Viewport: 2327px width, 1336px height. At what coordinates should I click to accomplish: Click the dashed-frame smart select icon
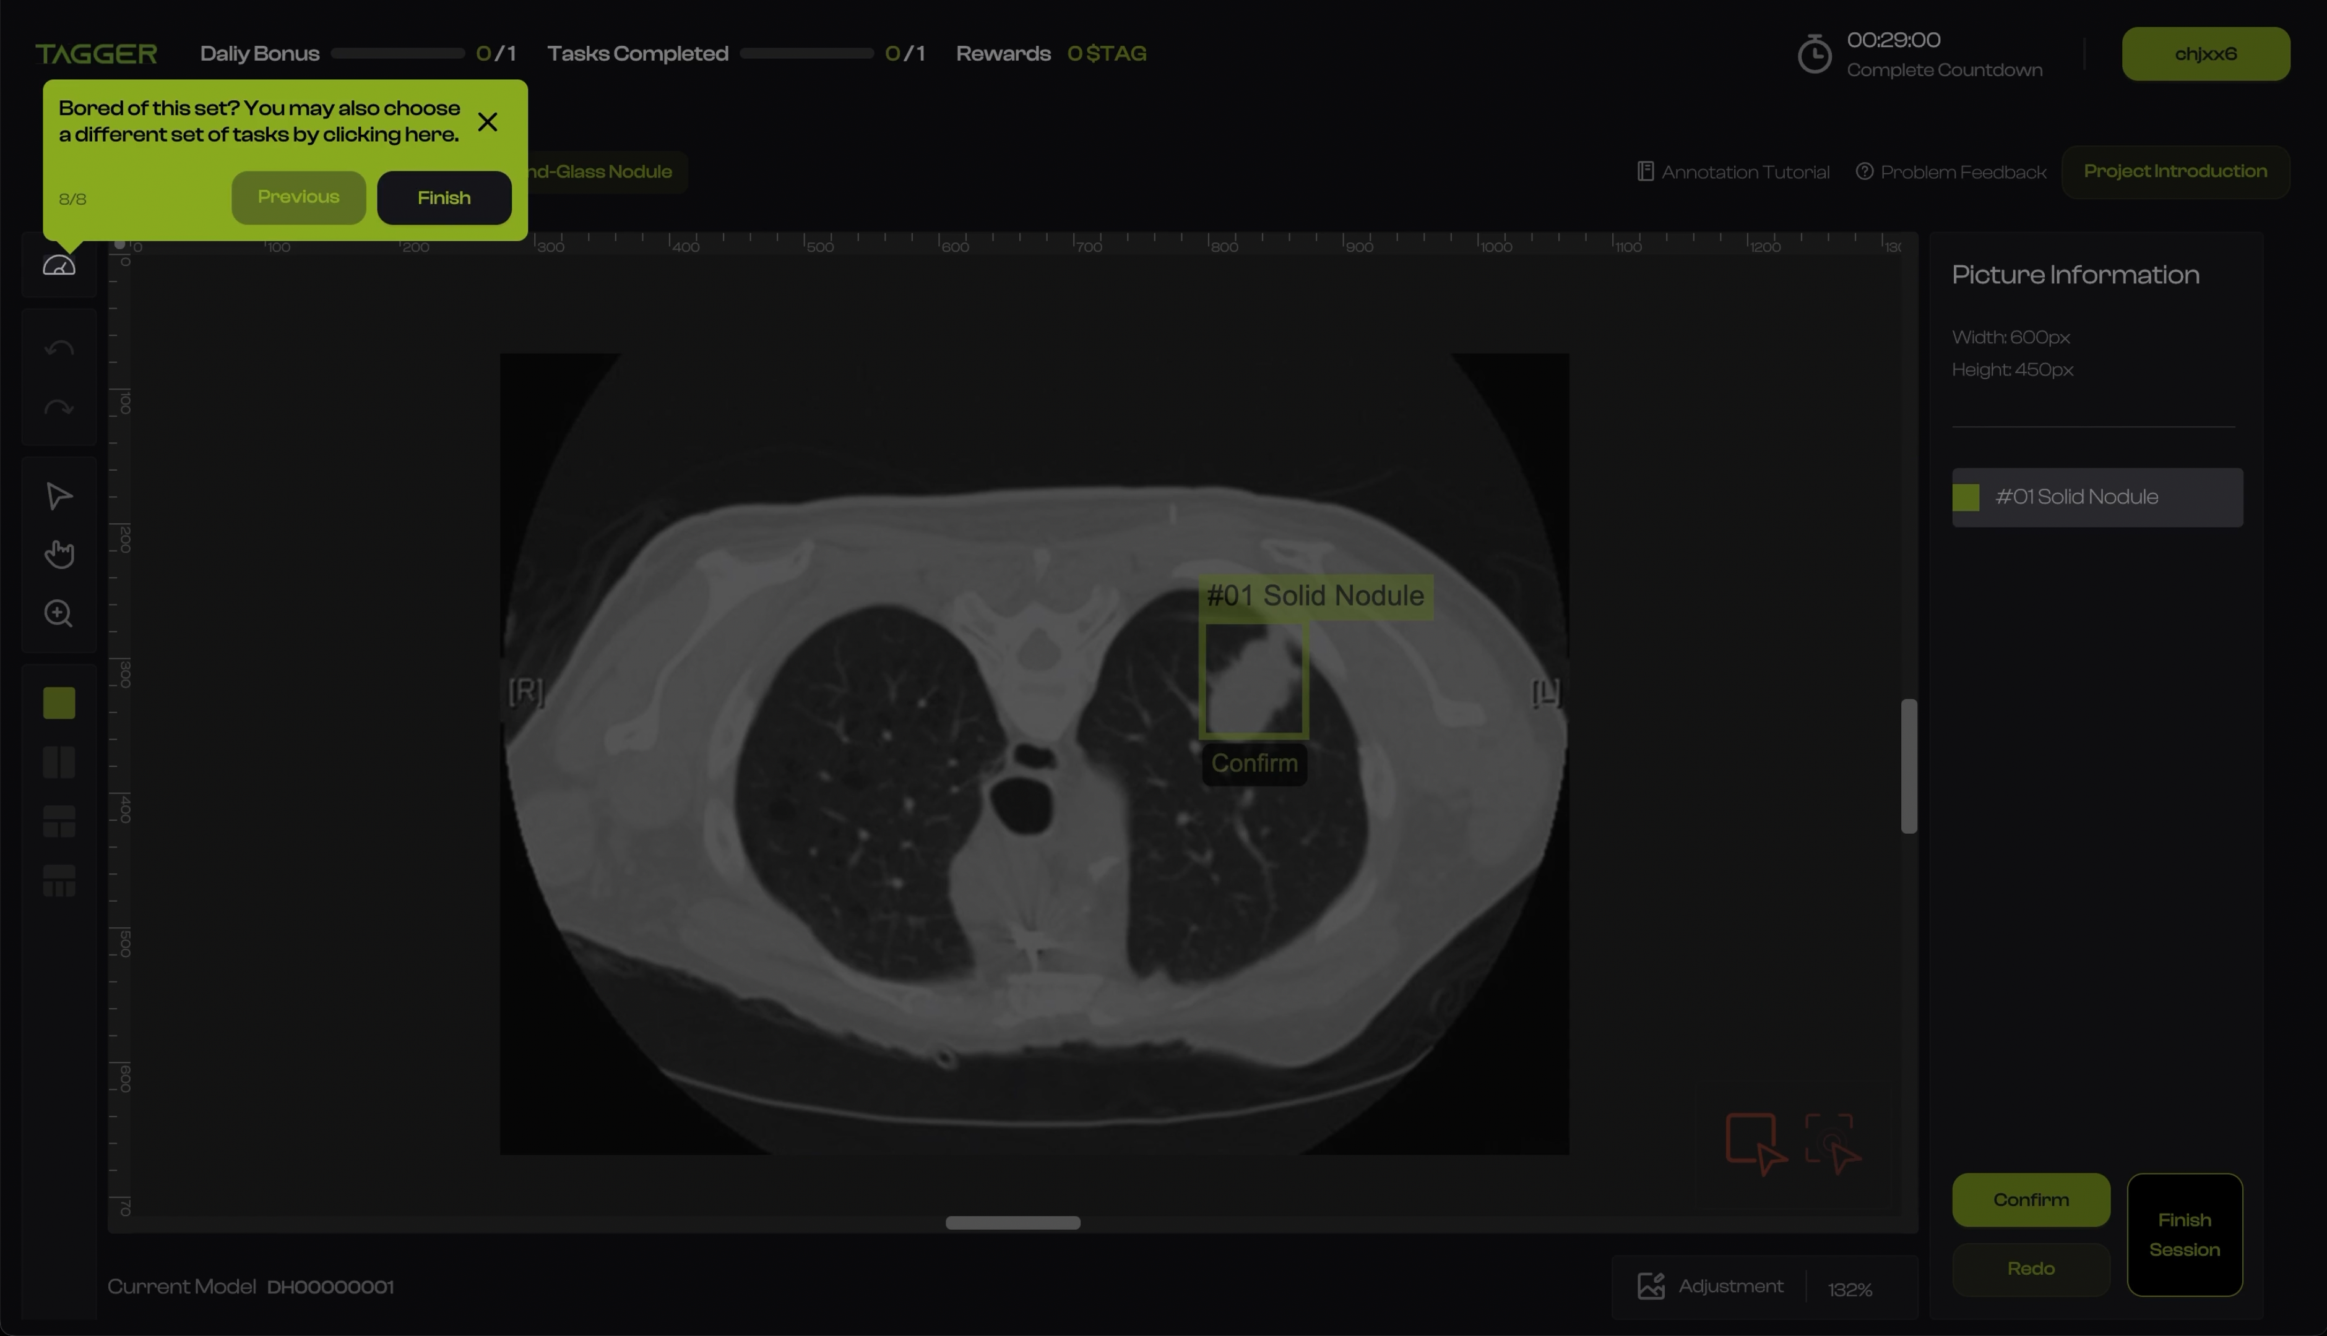1831,1143
